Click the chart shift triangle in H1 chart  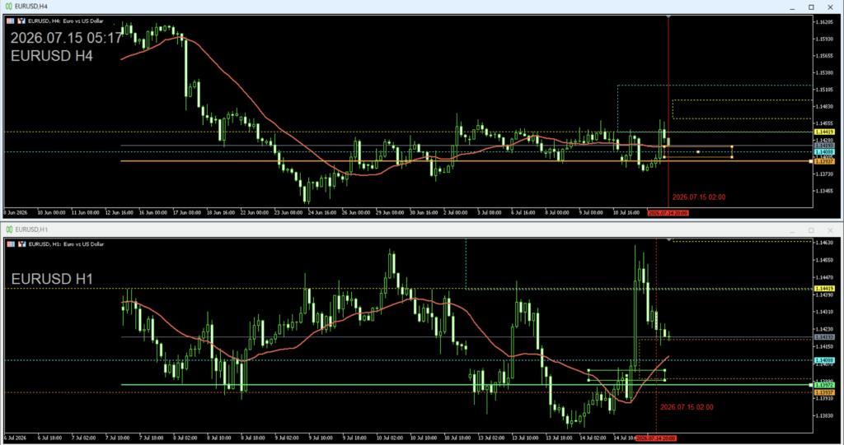pyautogui.click(x=668, y=239)
